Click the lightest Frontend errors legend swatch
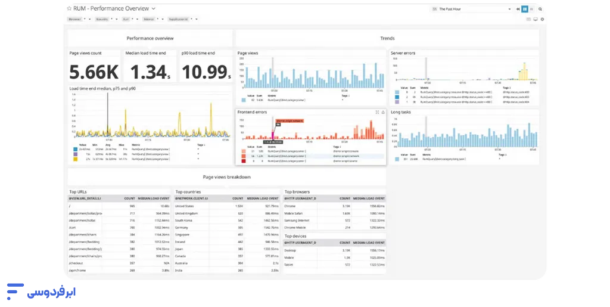The height and width of the screenshot is (307, 610). point(244,151)
